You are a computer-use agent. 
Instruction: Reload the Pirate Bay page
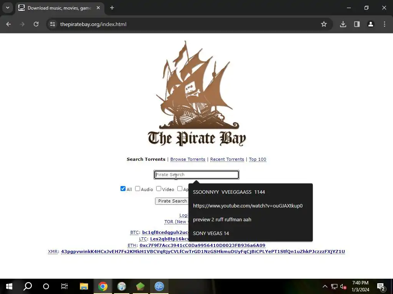pyautogui.click(x=36, y=24)
